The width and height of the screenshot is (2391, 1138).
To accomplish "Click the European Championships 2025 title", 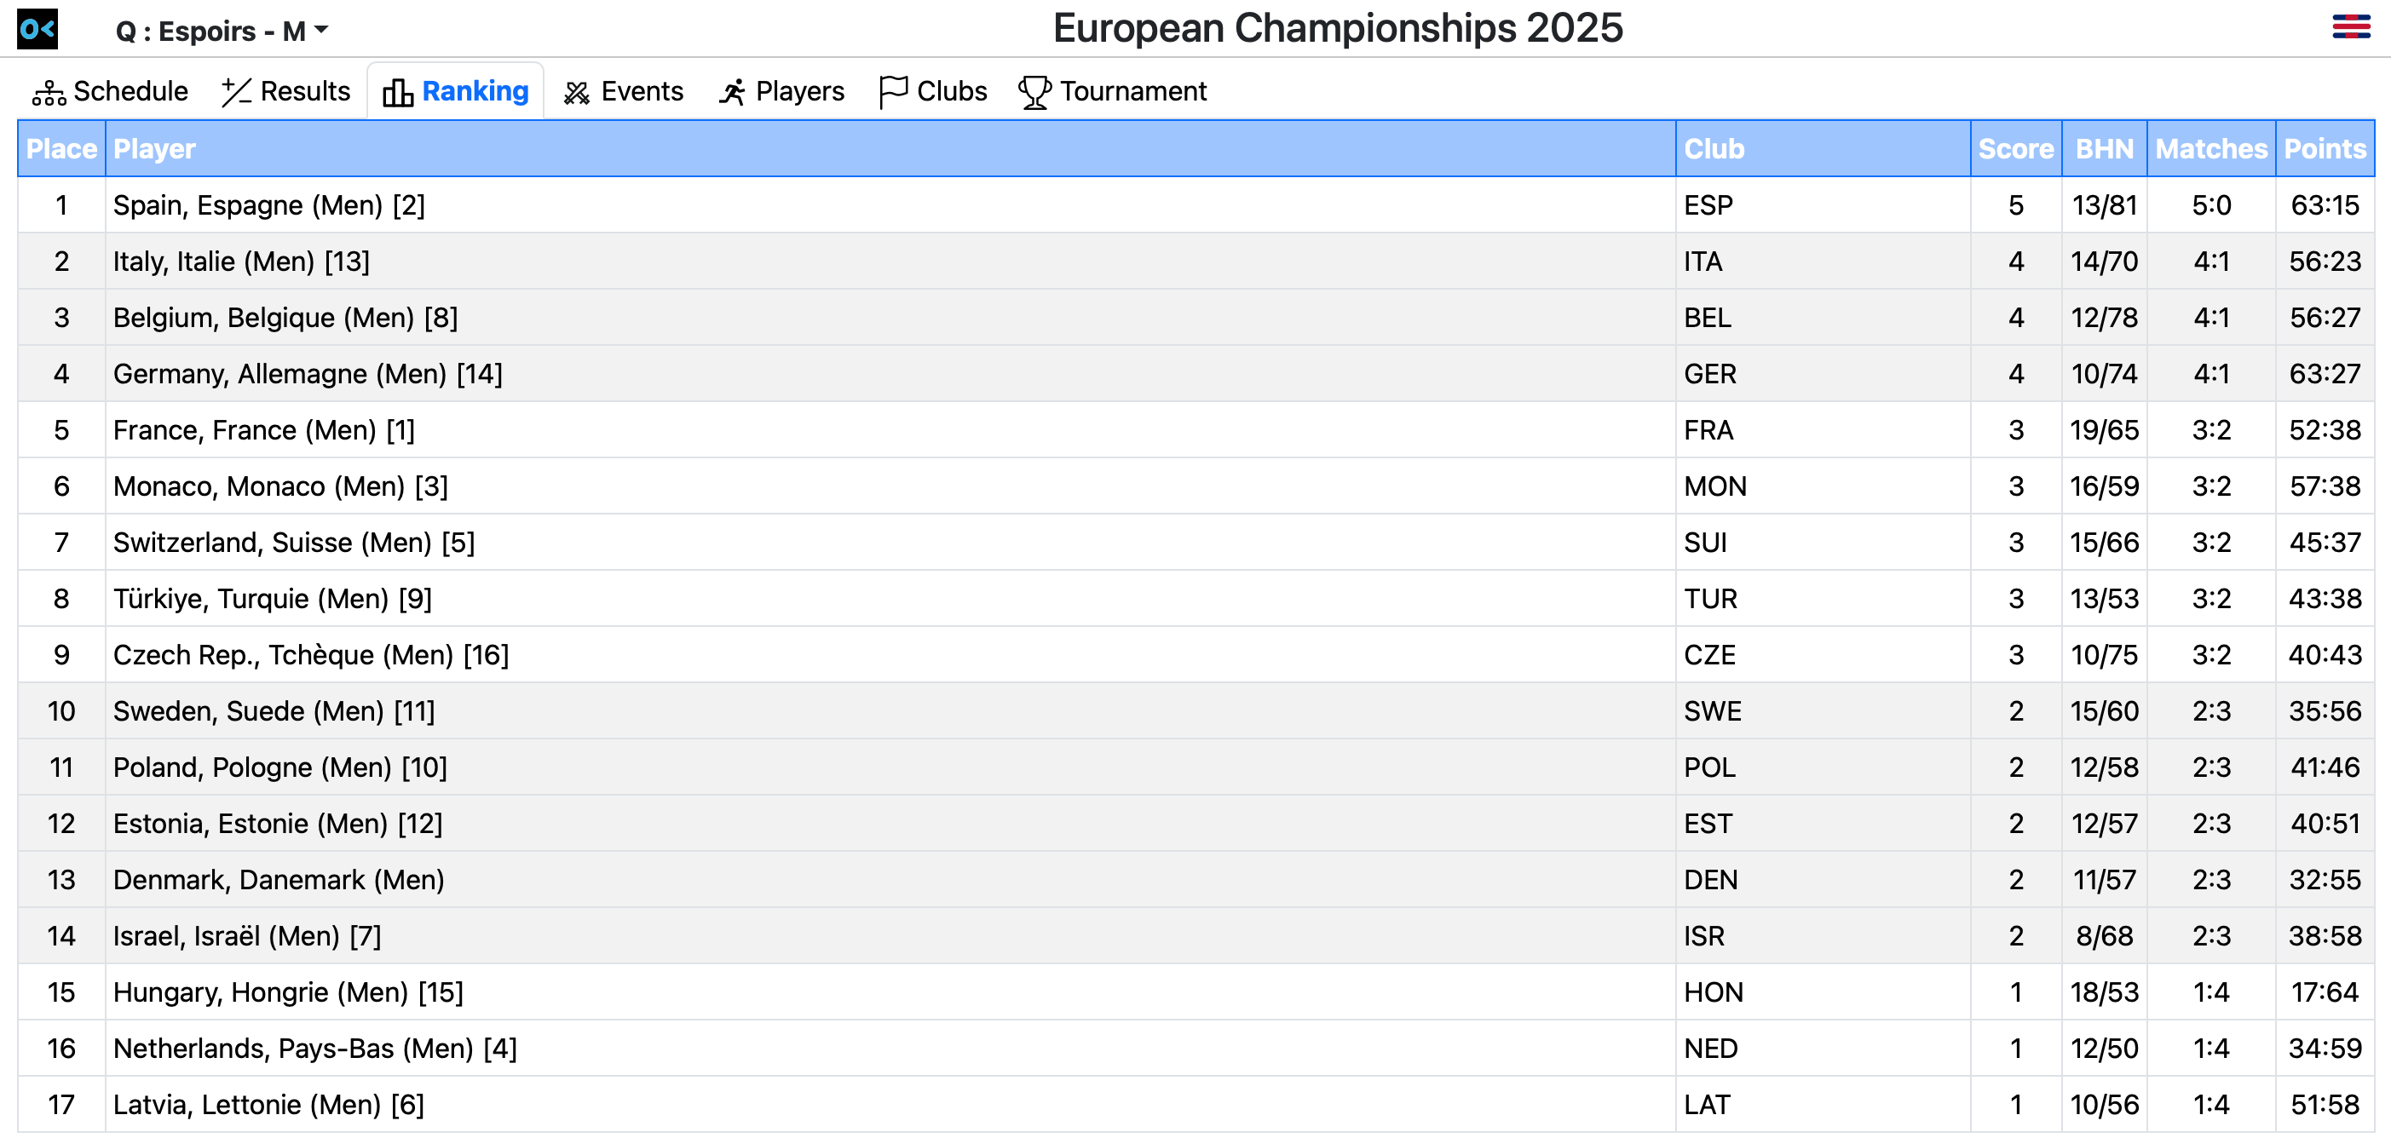I will (1337, 28).
